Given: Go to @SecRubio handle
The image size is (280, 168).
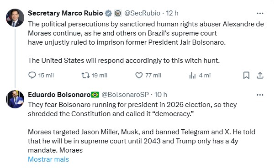Looking at the screenshot, I should [142, 13].
